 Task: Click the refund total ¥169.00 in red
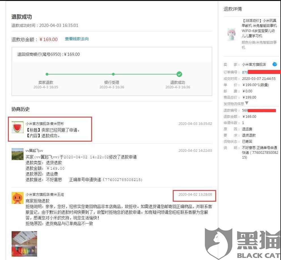pyautogui.click(x=48, y=39)
